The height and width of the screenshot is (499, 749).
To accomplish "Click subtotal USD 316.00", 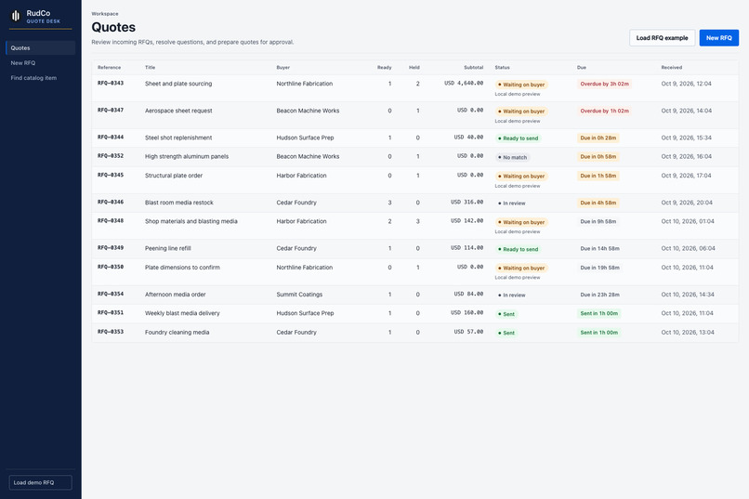I will pos(466,202).
